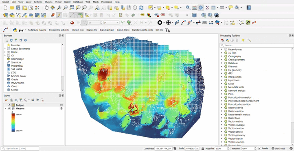
Task: Open the Python console icon
Action: (x=15, y=30)
